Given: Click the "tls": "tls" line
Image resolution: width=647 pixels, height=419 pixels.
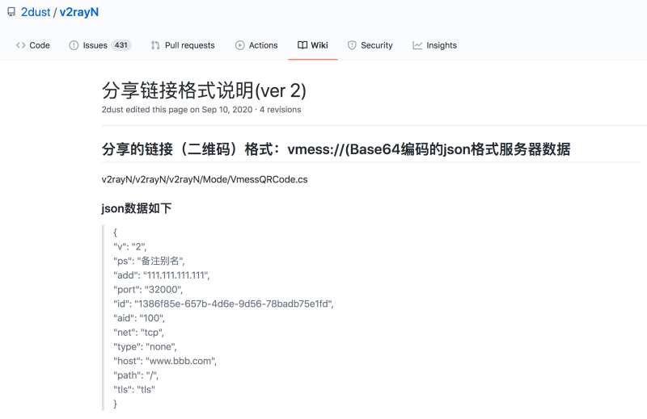Looking at the screenshot, I should click(x=134, y=390).
